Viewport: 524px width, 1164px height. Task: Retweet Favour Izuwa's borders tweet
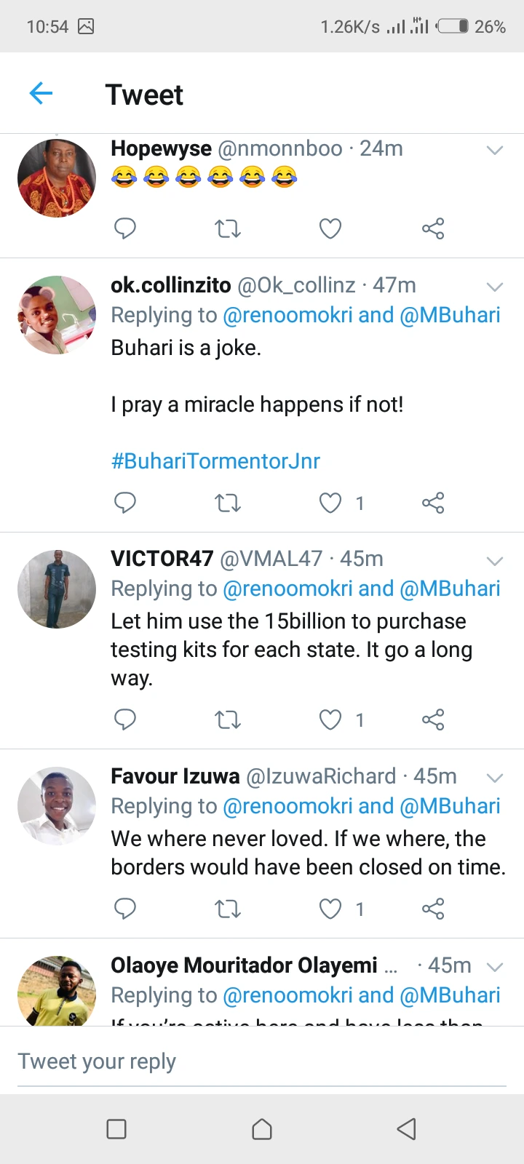[x=228, y=909]
